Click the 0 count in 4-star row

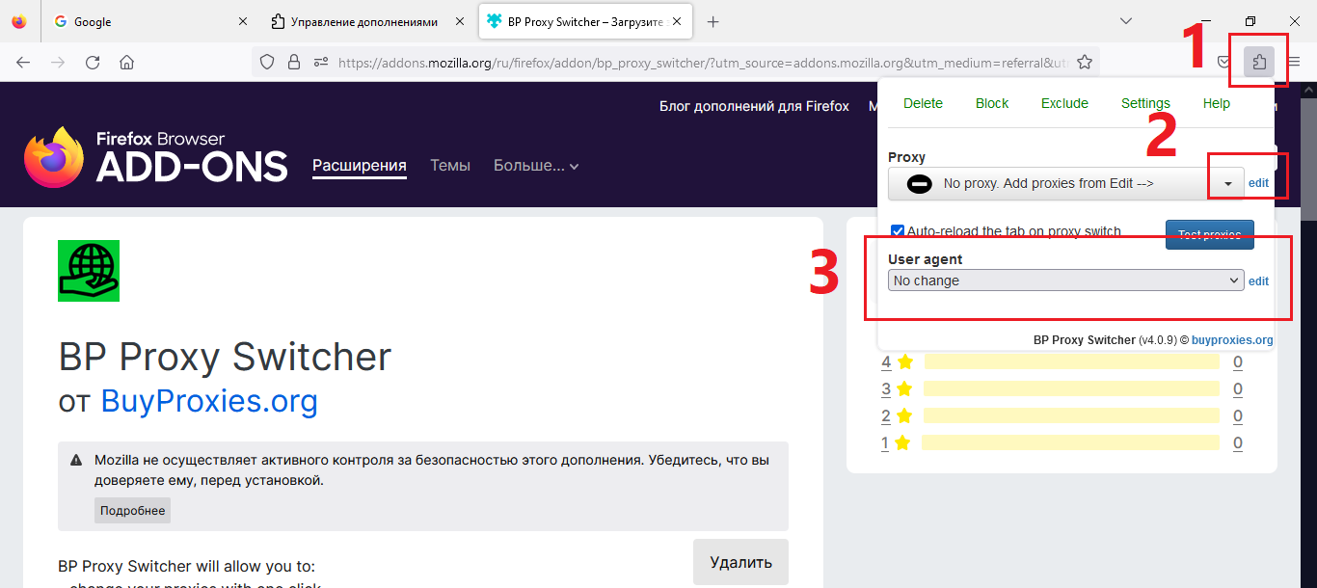1238,362
